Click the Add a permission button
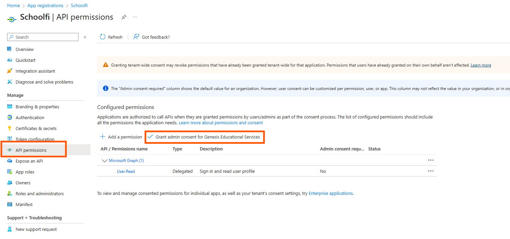510x239 pixels. coord(121,137)
